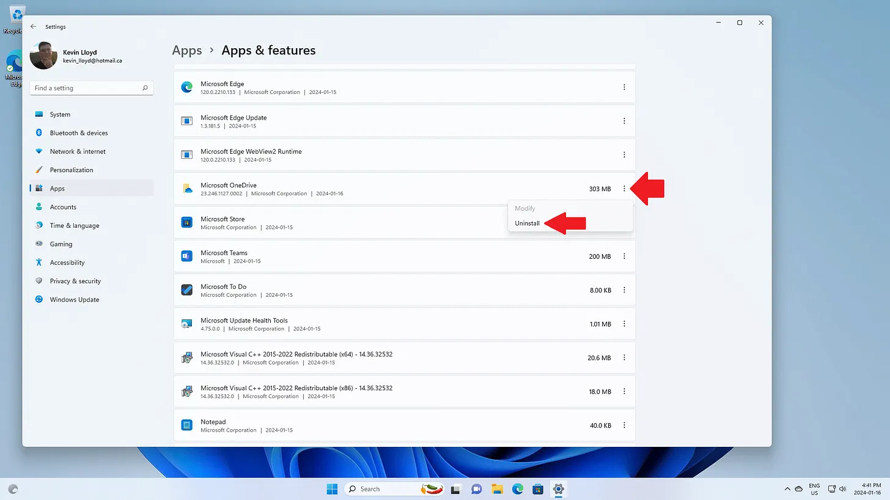Click the Kevin Lloyd profile picture

(x=43, y=56)
